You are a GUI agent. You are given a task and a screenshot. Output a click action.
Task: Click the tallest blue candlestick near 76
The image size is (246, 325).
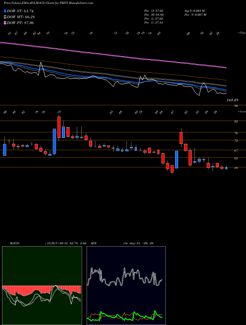click(54, 141)
